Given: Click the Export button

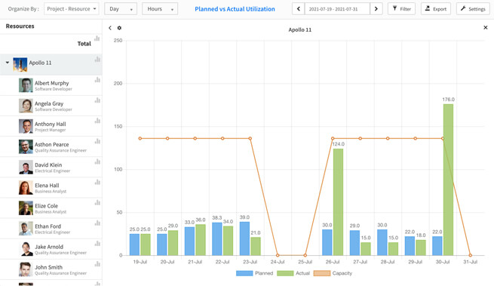Looking at the screenshot, I should [436, 9].
